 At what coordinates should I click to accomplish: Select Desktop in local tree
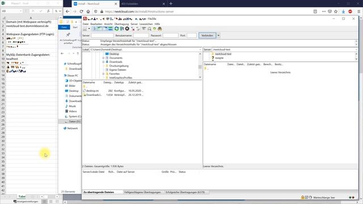[114, 54]
